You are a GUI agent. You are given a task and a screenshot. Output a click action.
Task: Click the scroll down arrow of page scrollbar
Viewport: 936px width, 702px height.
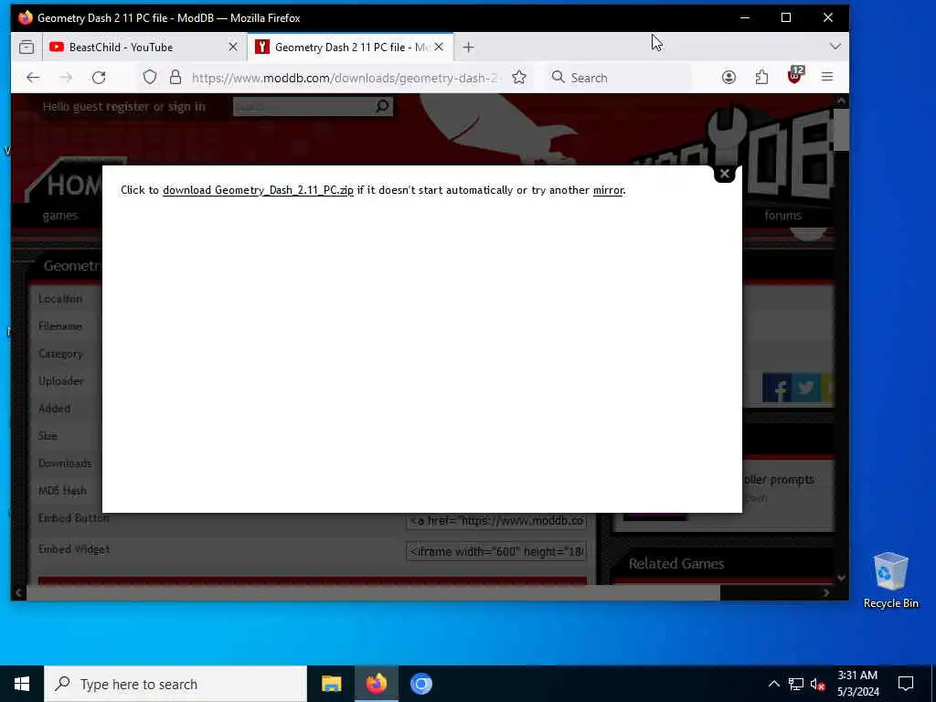841,578
